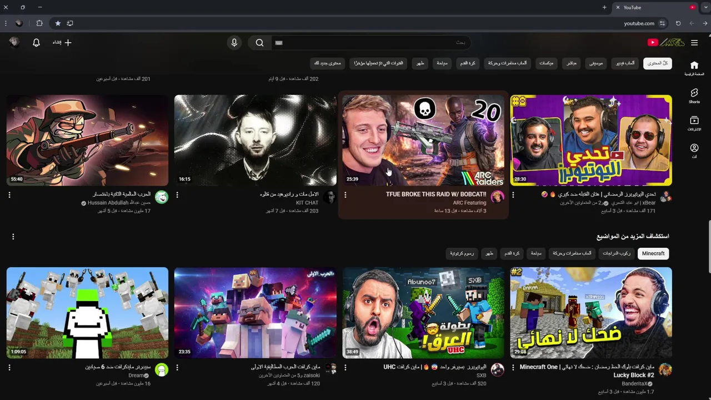Go forward in browser history
Image resolution: width=711 pixels, height=400 pixels.
pos(692,23)
